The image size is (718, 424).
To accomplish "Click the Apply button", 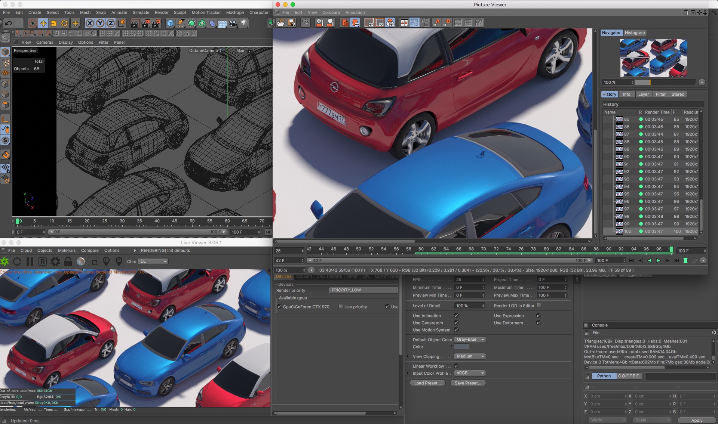I will pyautogui.click(x=696, y=420).
